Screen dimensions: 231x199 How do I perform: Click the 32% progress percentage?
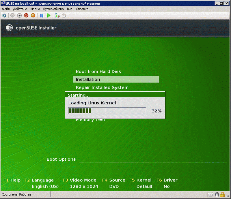point(157,111)
